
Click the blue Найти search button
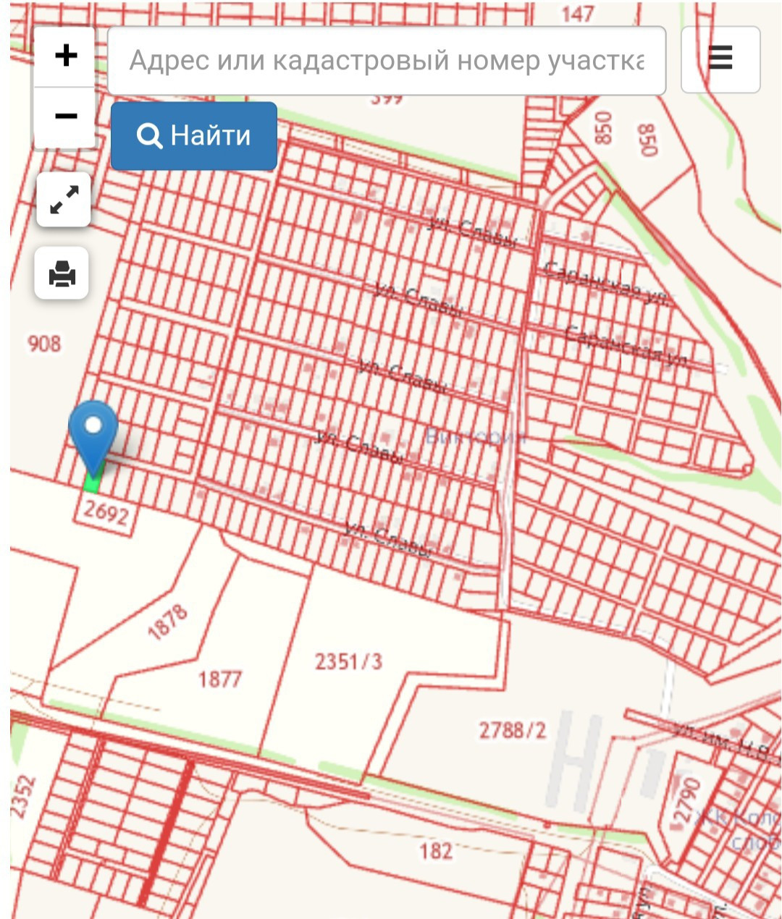(194, 135)
